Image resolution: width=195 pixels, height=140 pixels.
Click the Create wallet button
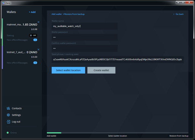101,70
